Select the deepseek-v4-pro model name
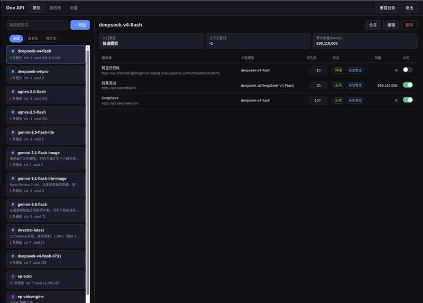The image size is (423, 303). tap(33, 71)
